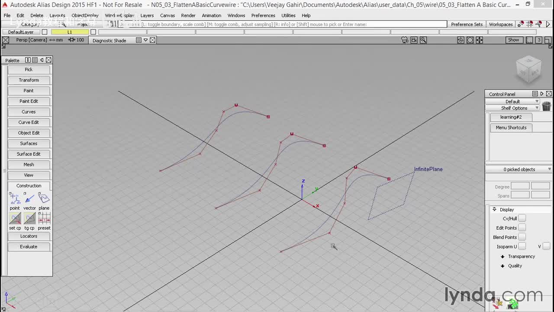Click the Show button in view bar
The image size is (554, 312).
(x=513, y=40)
